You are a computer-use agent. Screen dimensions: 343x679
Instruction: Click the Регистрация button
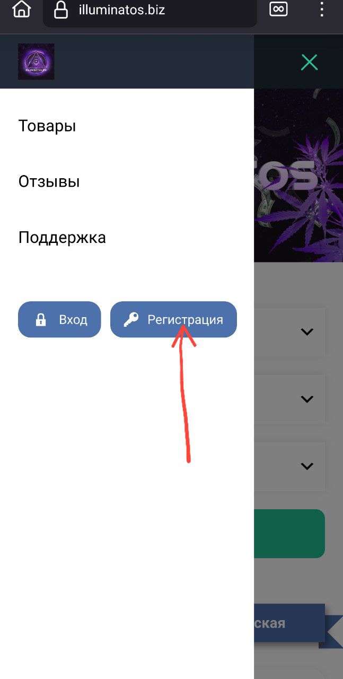point(173,319)
